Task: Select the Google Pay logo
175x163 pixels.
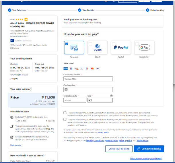Action: (144, 48)
